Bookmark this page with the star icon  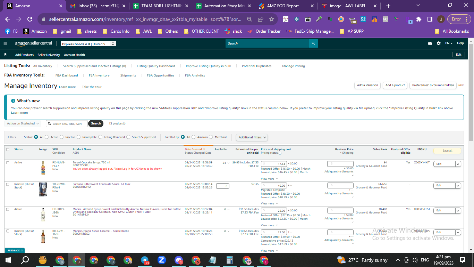[272, 19]
